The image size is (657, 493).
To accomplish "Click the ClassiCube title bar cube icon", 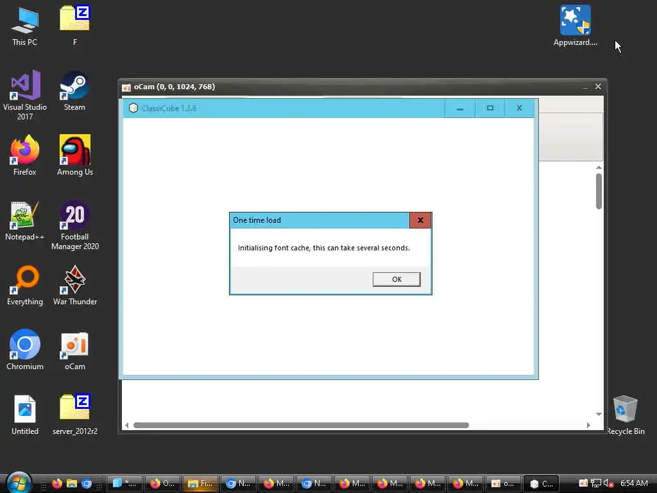I will coord(133,108).
